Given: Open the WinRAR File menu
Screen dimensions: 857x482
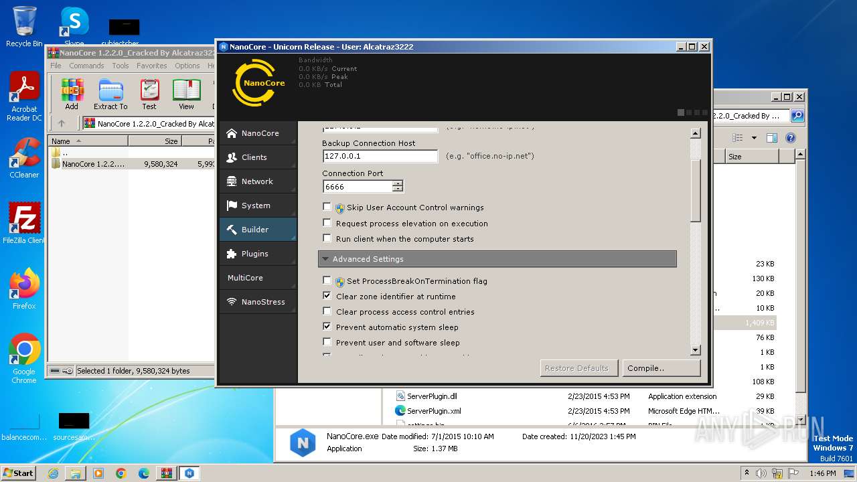Looking at the screenshot, I should [56, 66].
